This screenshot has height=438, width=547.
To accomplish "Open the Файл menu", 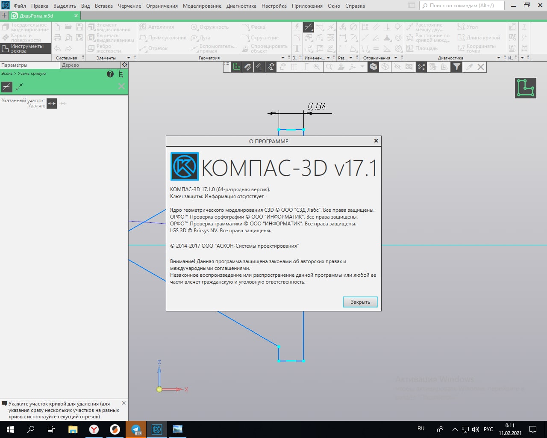I will (x=20, y=6).
